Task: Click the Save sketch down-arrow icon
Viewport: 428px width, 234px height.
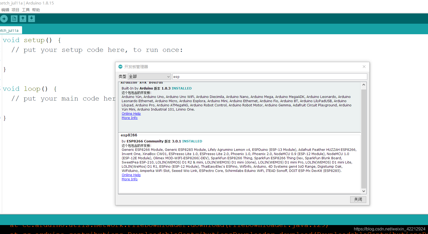Action: (32, 19)
